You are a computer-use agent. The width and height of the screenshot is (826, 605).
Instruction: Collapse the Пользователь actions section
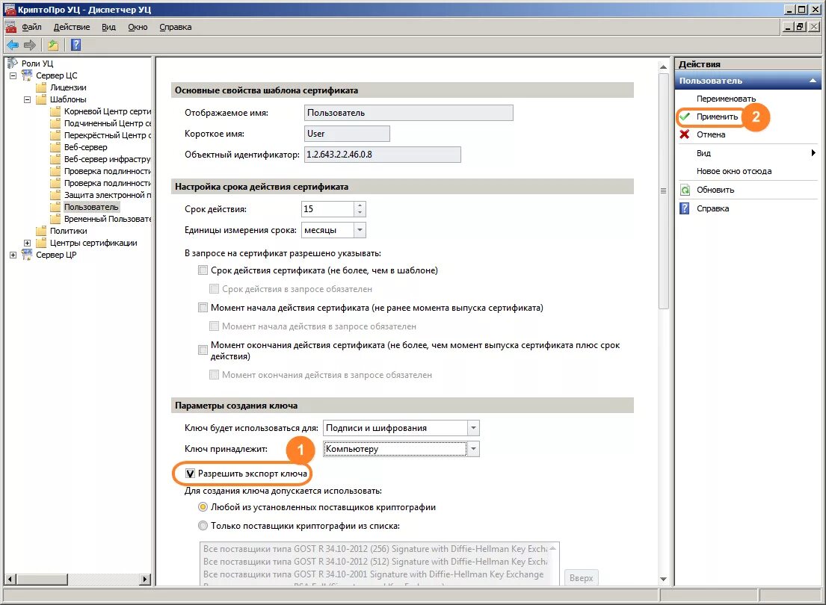tap(813, 81)
